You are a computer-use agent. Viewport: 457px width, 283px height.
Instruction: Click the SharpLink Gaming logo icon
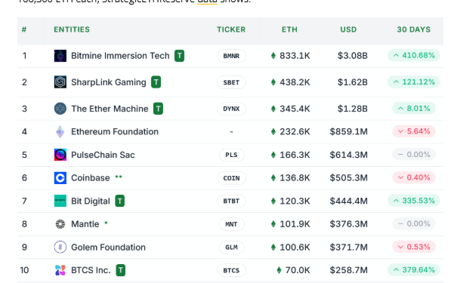pos(60,82)
